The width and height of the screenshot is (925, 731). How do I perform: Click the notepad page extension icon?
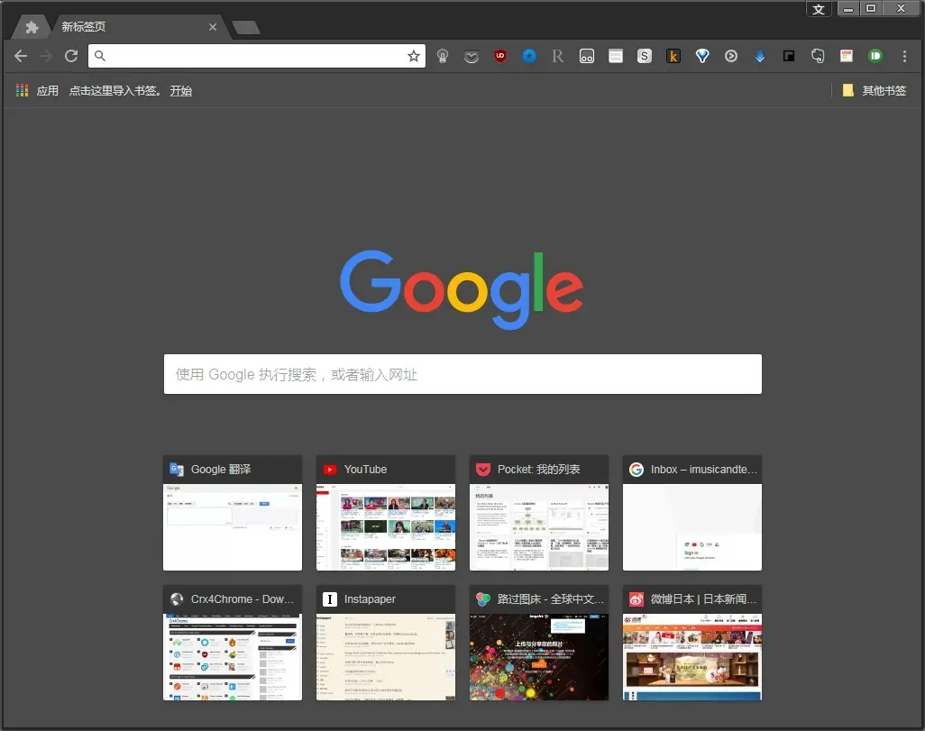click(x=847, y=56)
